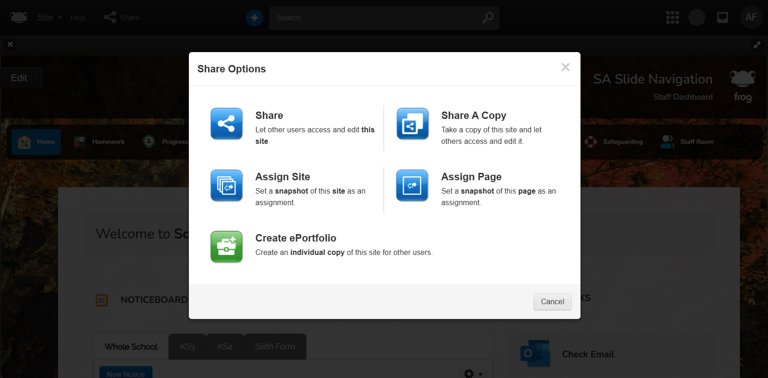Open the Homework navigation tab
The height and width of the screenshot is (378, 768).
coord(99,142)
